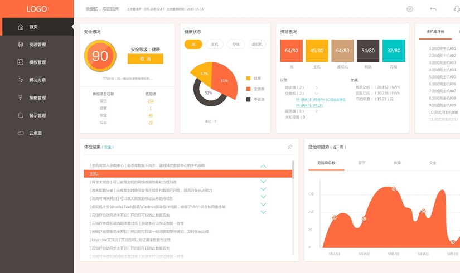460x273 pixels.
Task: Expand the 虚拟机未安装tools row chevron
Action: click(x=263, y=204)
